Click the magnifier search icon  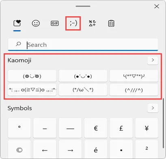click(18, 44)
